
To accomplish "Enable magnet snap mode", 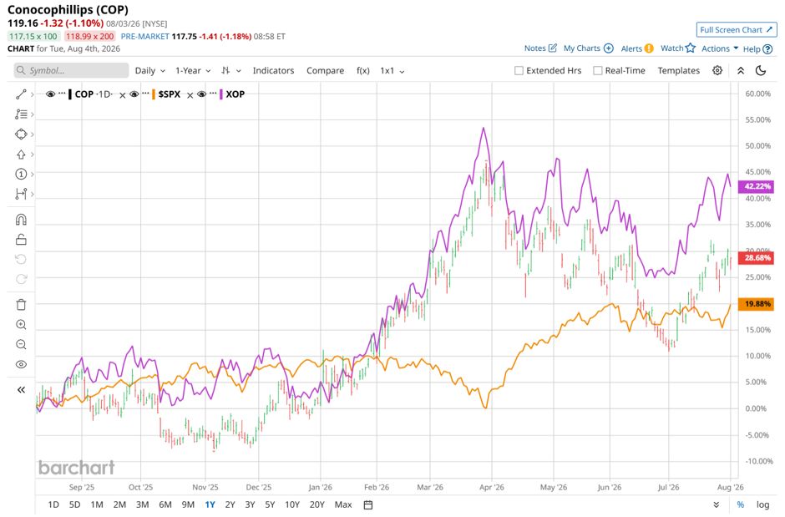I will (21, 220).
